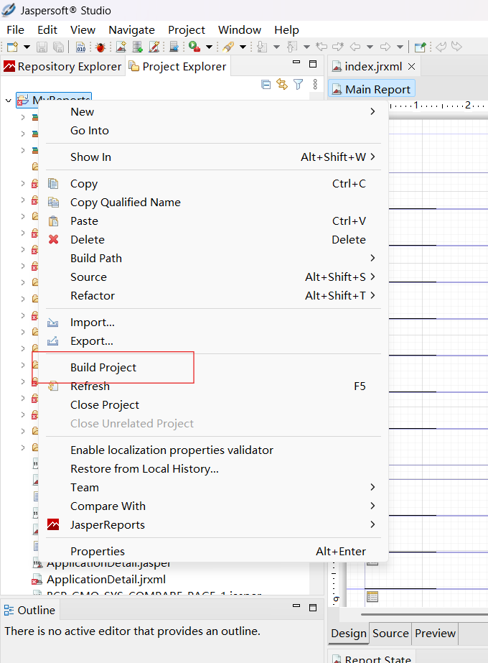Select Close Project
The height and width of the screenshot is (663, 488).
(213, 405)
